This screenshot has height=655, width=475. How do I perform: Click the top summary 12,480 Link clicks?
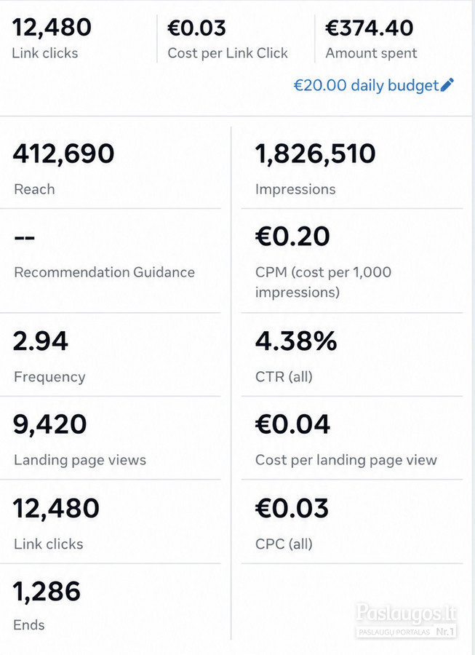pos(52,38)
